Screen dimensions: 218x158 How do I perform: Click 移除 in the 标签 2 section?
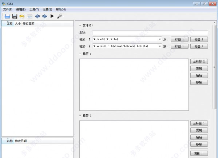[199, 144]
